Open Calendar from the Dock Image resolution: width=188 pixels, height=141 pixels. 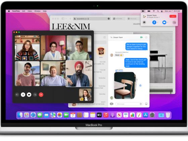[73, 115]
